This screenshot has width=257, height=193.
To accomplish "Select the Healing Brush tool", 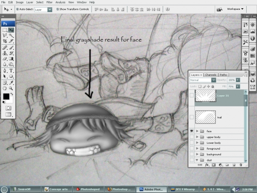I will [x=5, y=48].
